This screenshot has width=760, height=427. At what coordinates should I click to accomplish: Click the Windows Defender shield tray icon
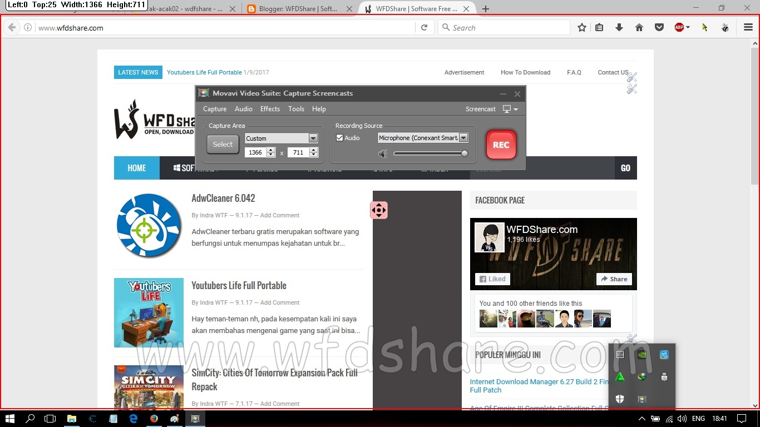coord(620,399)
